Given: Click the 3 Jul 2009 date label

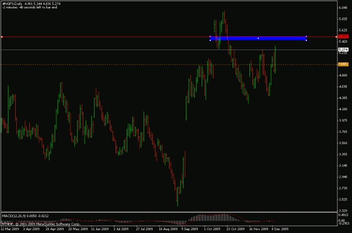Looking at the screenshot, I should [121, 229].
